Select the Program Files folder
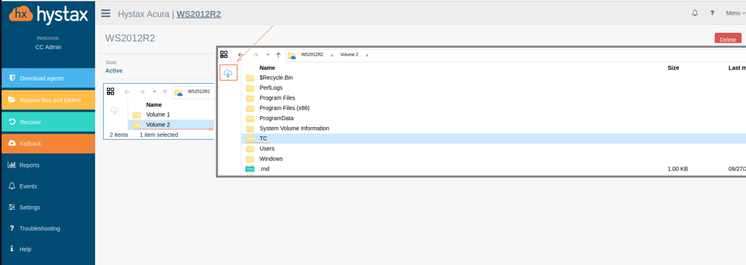Viewport: 746px width, 265px height. click(493, 98)
